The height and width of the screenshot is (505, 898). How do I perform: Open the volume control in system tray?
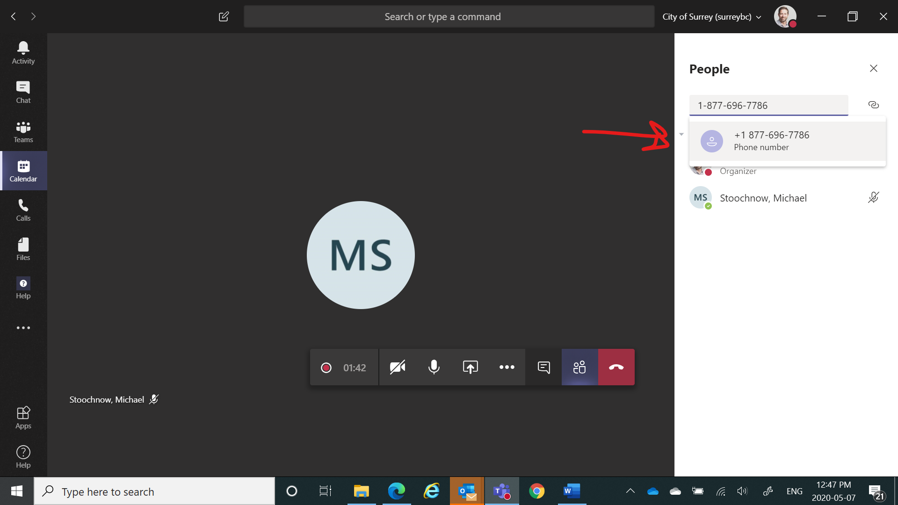pyautogui.click(x=742, y=491)
